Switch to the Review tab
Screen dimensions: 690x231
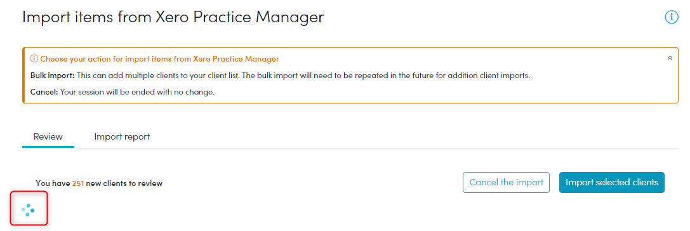48,137
